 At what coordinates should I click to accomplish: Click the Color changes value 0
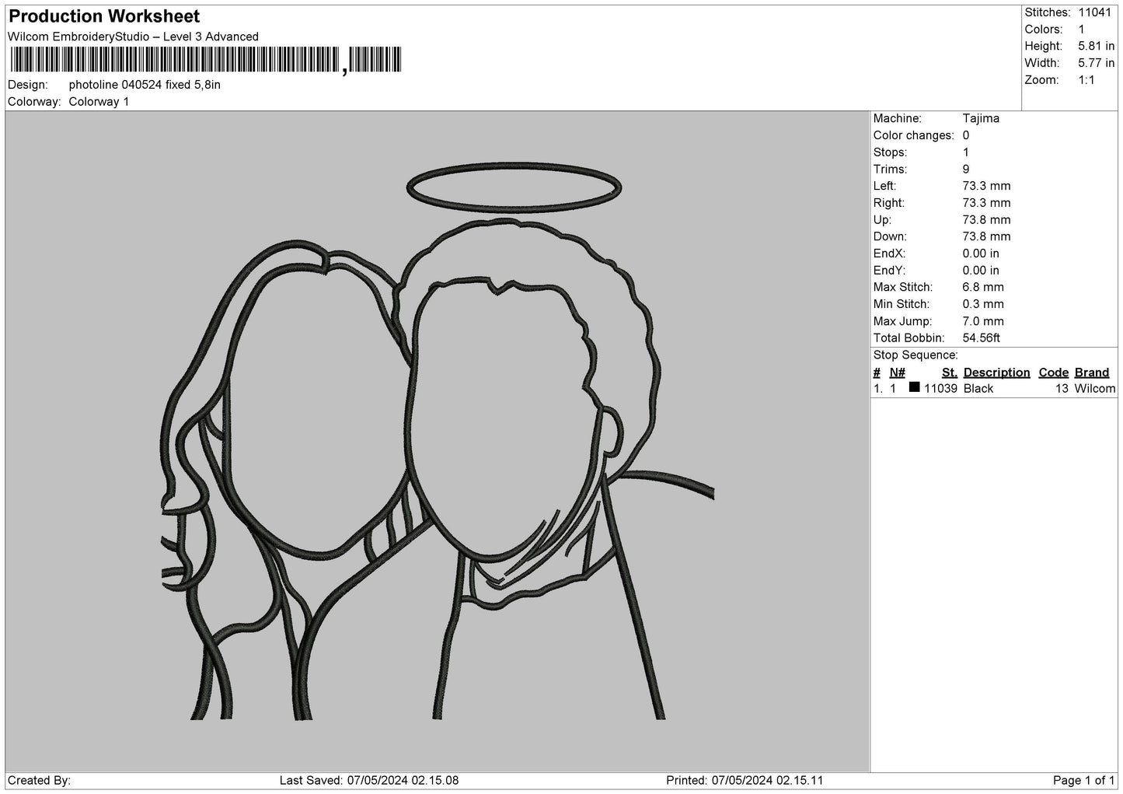966,135
